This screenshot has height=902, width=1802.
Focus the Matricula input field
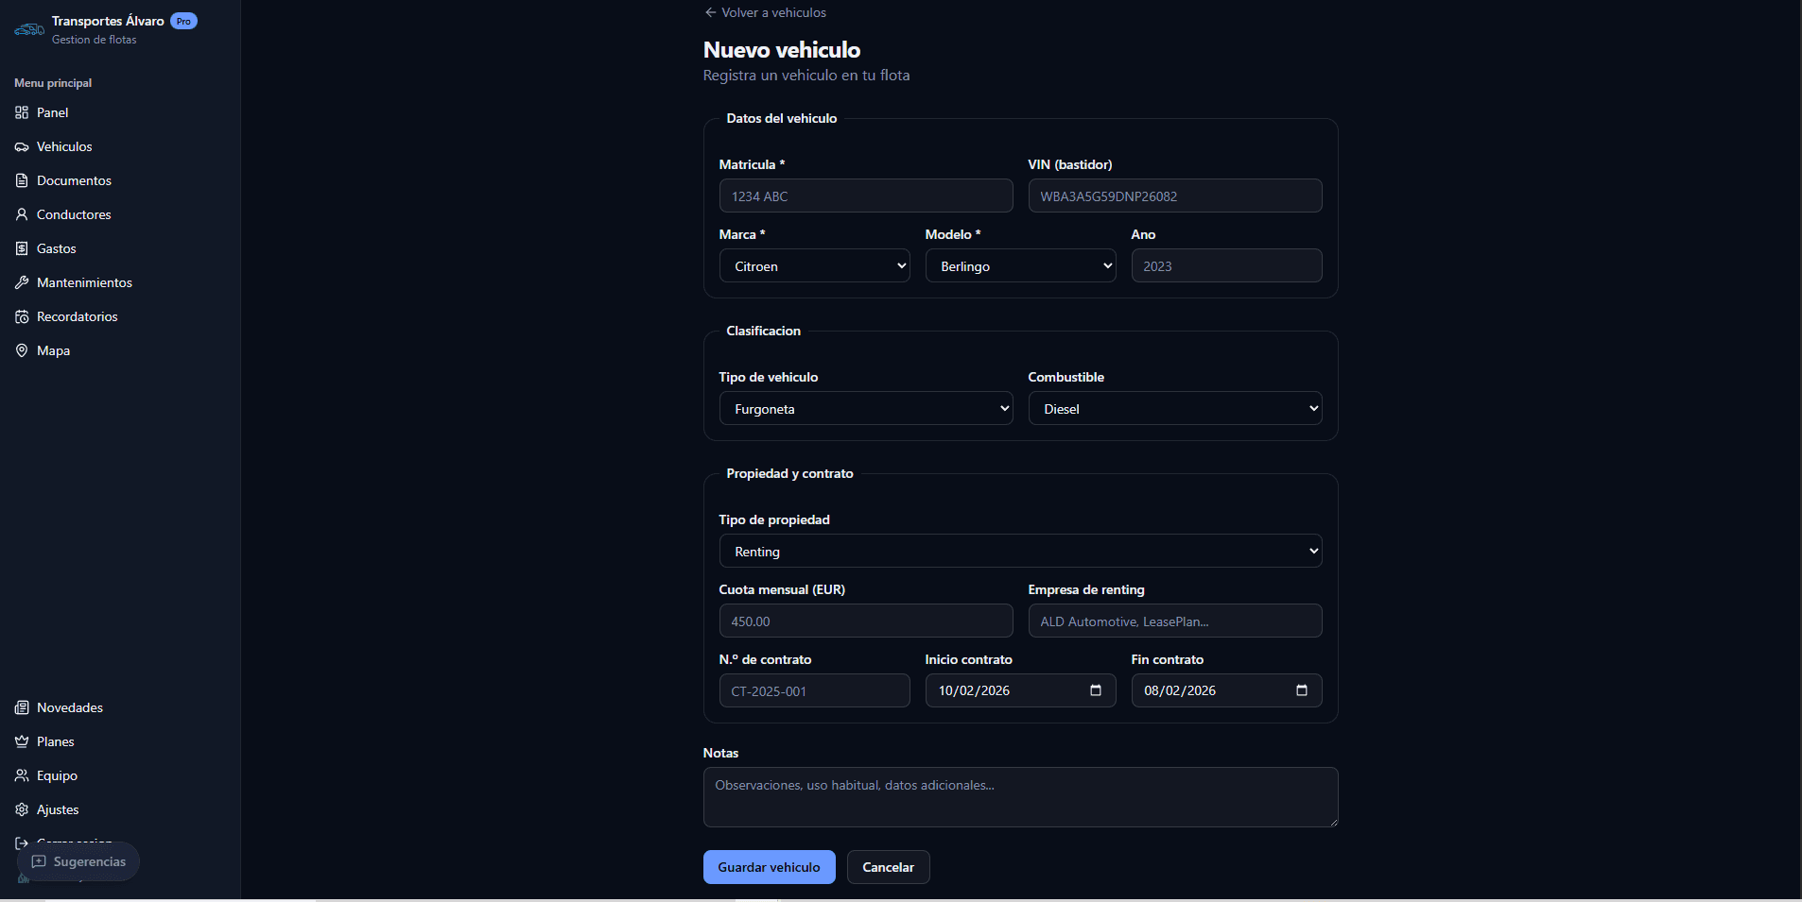click(865, 196)
